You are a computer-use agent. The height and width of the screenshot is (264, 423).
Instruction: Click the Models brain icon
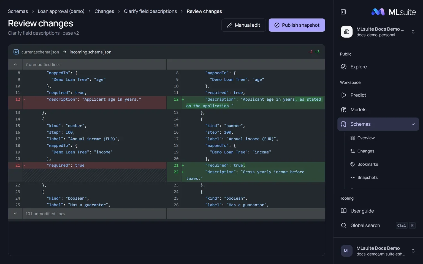pyautogui.click(x=344, y=109)
